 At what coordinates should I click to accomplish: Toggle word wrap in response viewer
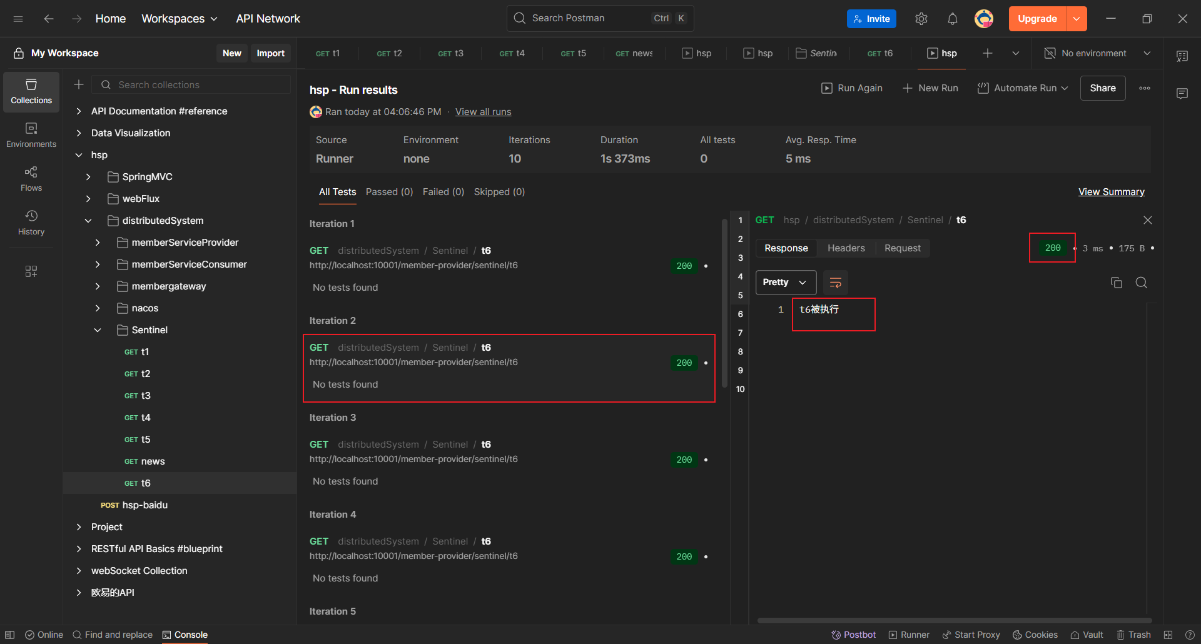[x=835, y=283]
